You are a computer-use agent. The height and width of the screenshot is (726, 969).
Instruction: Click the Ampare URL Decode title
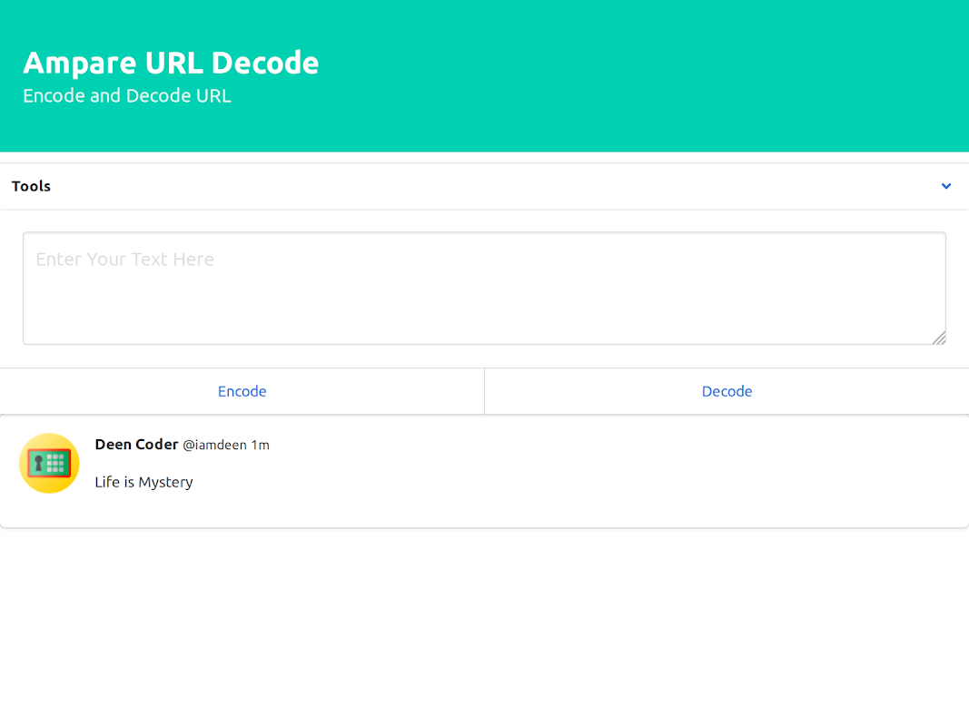click(171, 63)
